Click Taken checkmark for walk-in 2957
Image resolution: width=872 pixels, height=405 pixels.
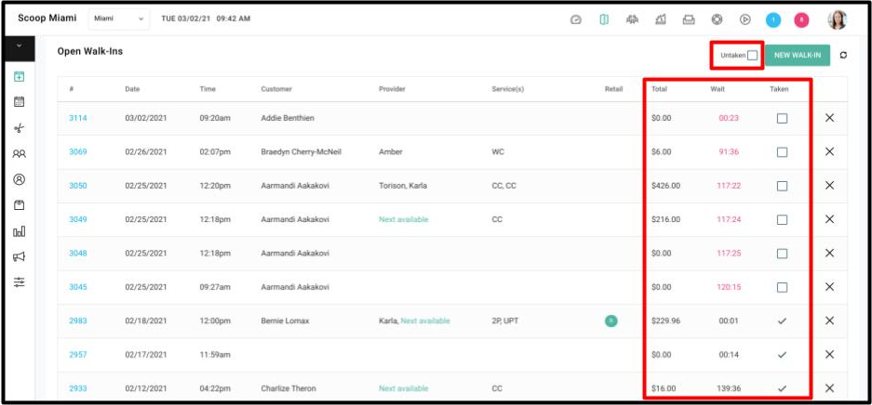[782, 355]
